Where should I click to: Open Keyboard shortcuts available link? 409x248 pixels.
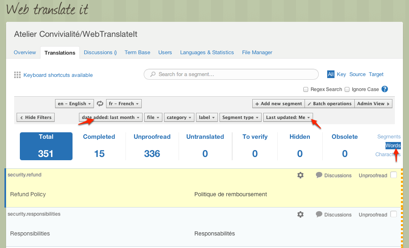pos(58,75)
